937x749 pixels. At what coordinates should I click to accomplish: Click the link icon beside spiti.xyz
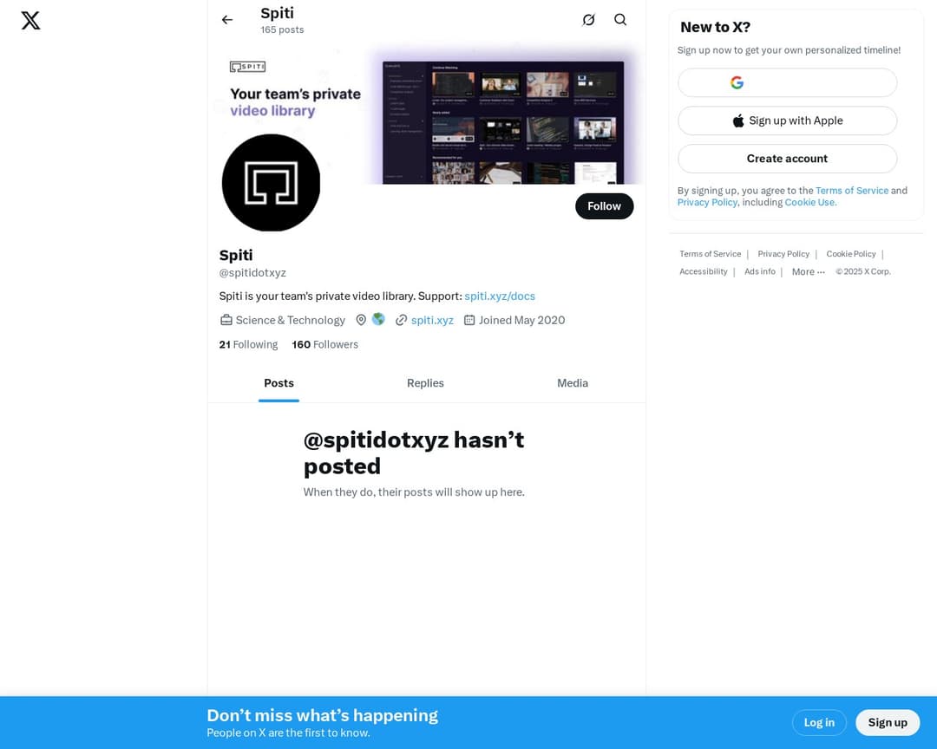coord(401,320)
